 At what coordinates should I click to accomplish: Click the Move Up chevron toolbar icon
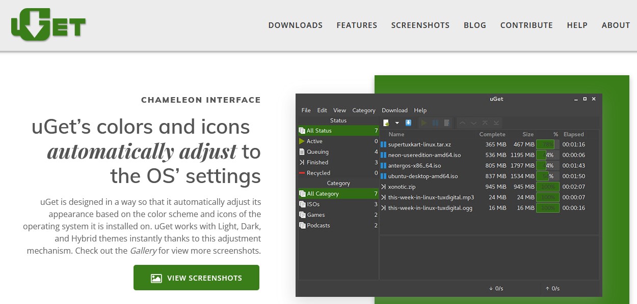point(462,123)
